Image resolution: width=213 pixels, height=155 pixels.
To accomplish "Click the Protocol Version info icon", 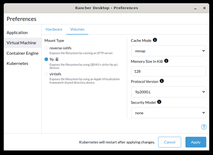I will 162,81.
